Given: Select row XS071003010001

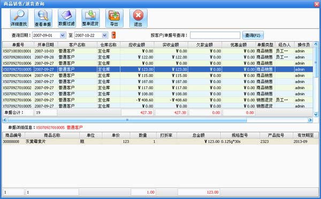Looking at the screenshot, I should (157, 51).
